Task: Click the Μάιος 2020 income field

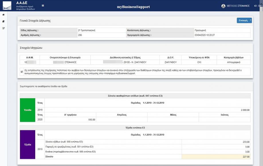Action: click(x=173, y=120)
